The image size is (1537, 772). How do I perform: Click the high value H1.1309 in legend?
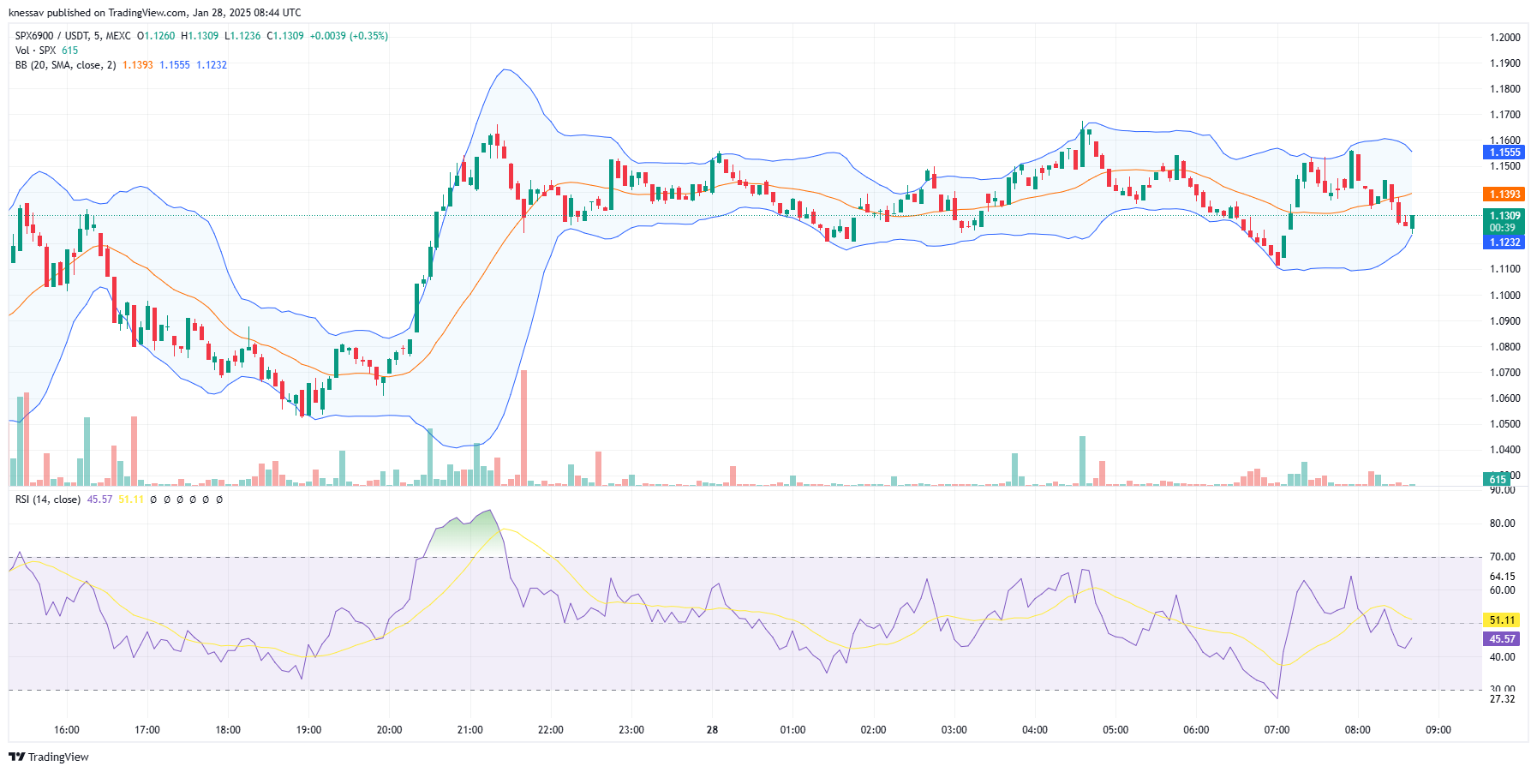click(x=200, y=36)
